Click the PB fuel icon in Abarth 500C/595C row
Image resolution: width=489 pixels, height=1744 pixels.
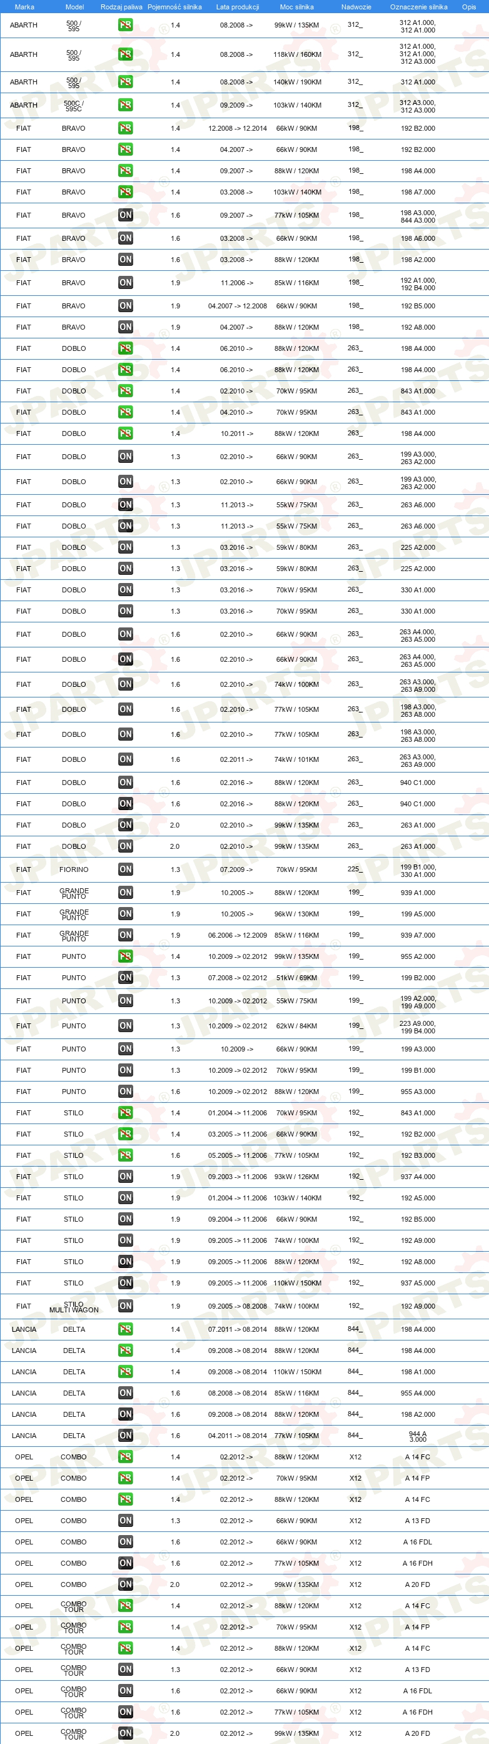click(125, 105)
